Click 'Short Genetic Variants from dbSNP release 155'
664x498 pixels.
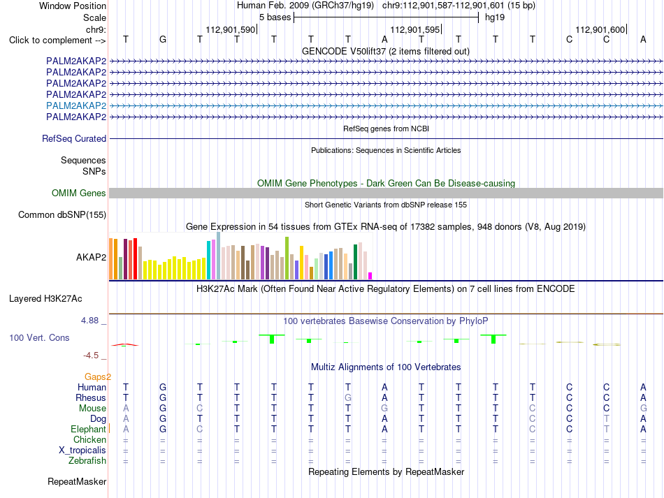pos(386,205)
